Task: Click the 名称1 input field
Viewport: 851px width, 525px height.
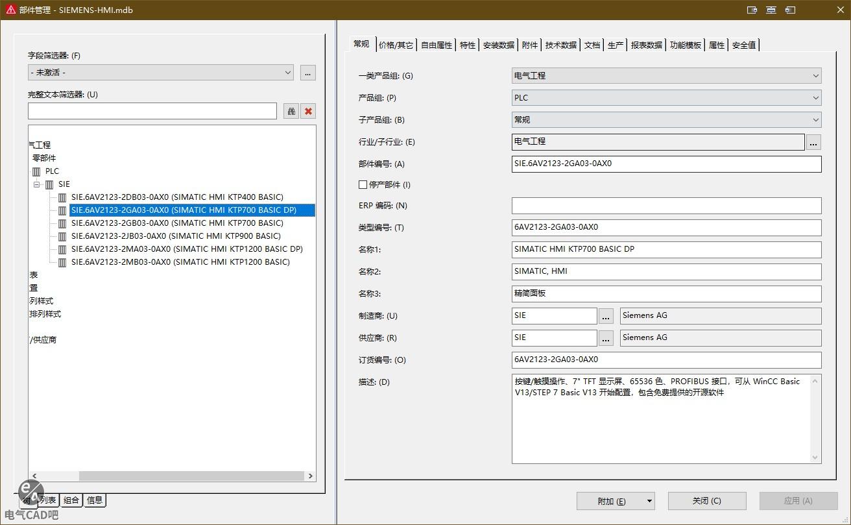Action: click(666, 250)
